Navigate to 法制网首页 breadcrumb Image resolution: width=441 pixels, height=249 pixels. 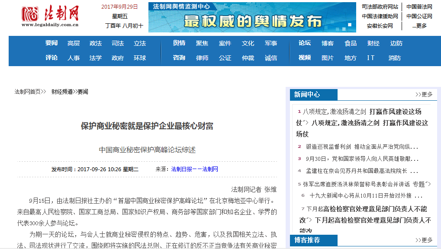(29, 92)
